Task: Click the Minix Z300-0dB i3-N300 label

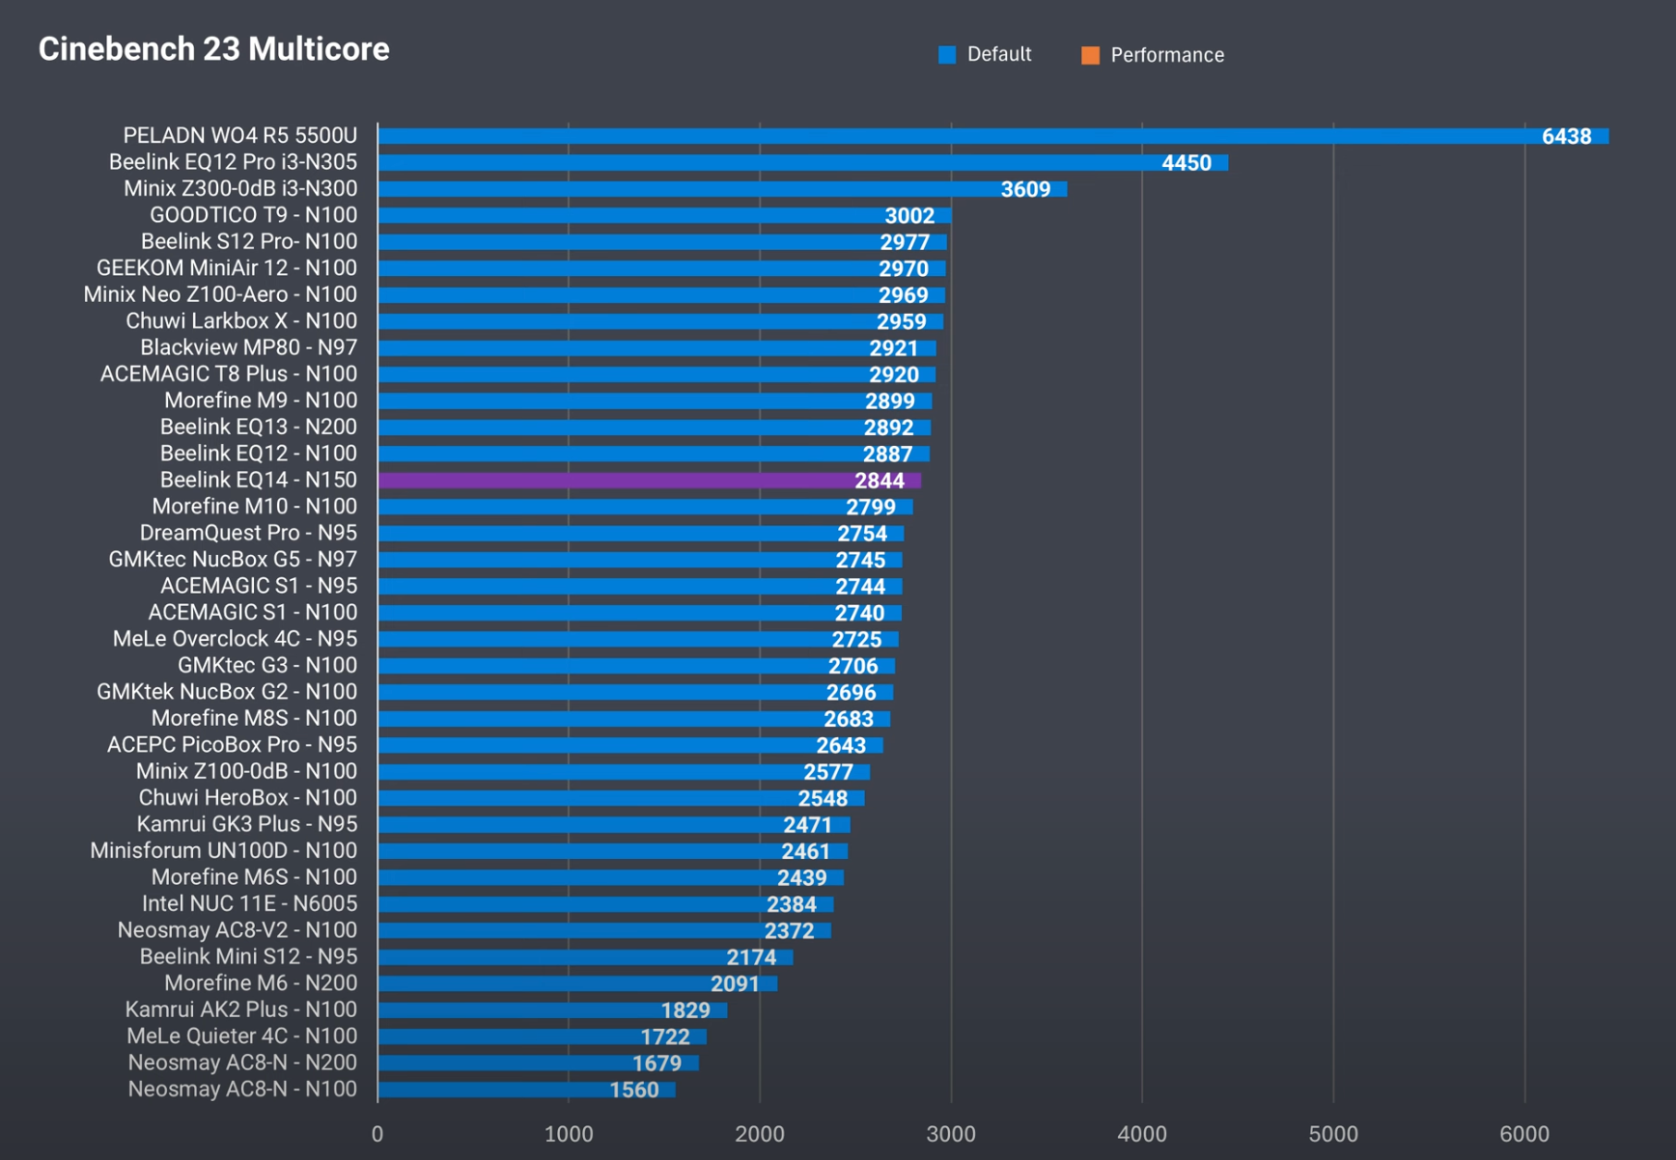Action: (x=240, y=189)
